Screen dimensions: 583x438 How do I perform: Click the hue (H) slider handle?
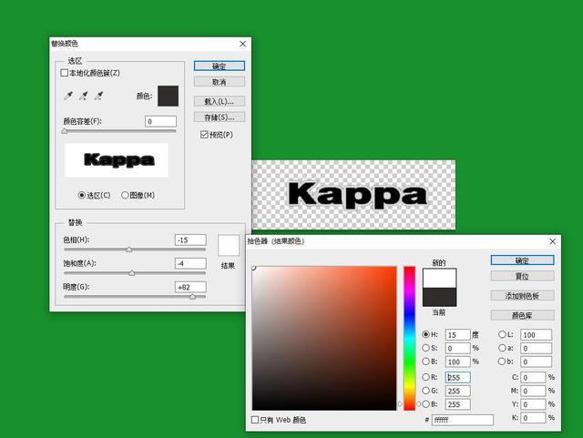(x=129, y=250)
